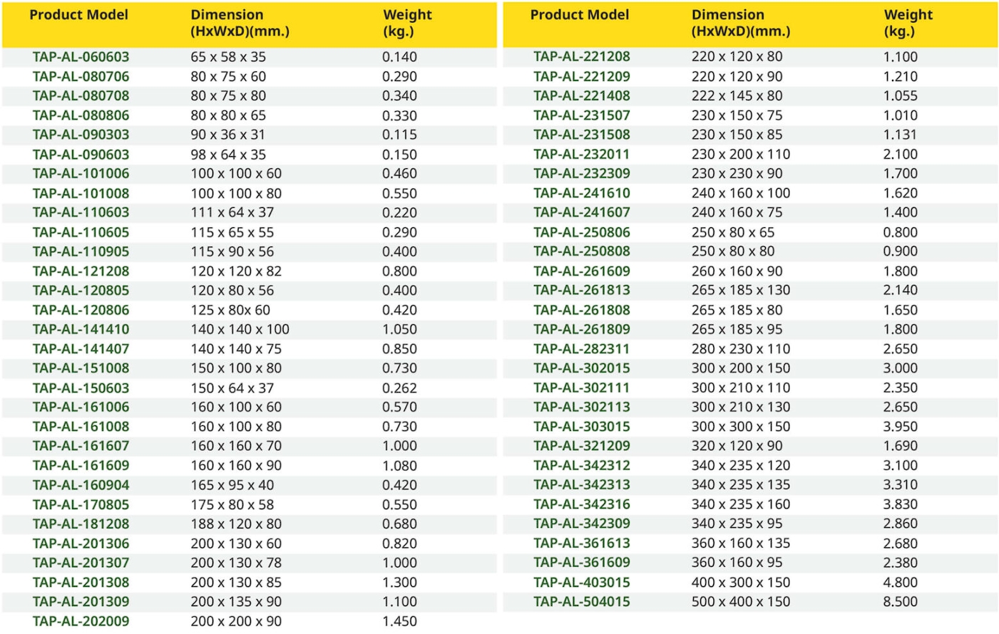
Task: Select model TAP-AL-161609
Action: click(x=81, y=465)
